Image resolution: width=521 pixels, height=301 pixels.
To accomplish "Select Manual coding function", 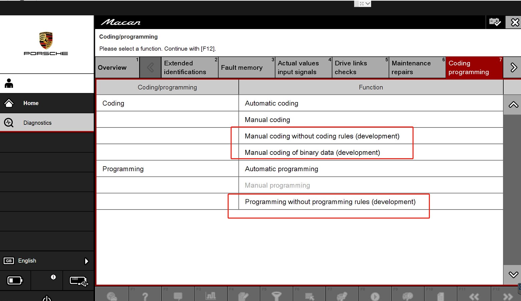I will click(x=371, y=119).
